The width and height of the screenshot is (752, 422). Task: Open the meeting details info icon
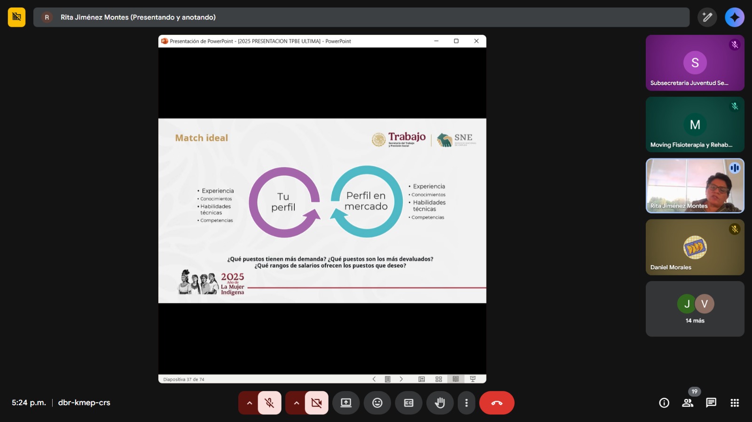point(664,403)
